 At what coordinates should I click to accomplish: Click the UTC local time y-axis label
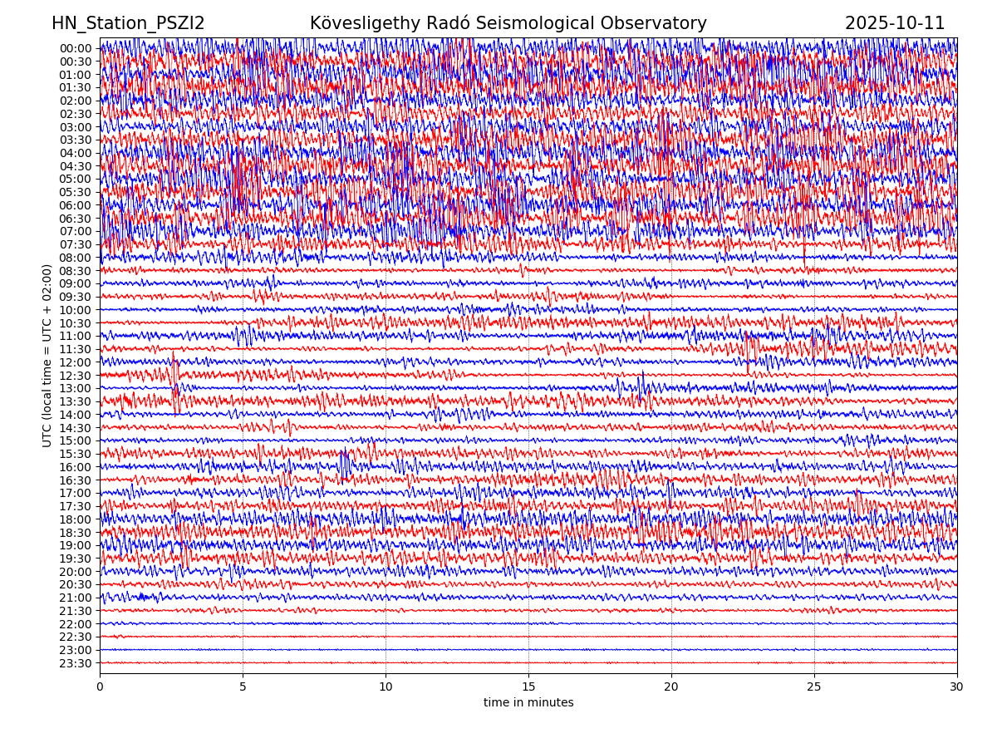pos(48,356)
